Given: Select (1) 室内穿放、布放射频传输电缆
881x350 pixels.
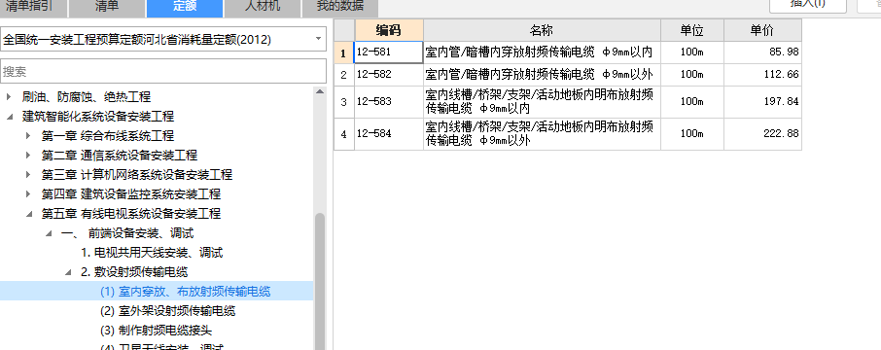Looking at the screenshot, I should coord(186,291).
